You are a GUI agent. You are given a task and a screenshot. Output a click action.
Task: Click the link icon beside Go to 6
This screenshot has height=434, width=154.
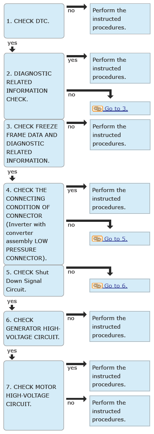97,285
